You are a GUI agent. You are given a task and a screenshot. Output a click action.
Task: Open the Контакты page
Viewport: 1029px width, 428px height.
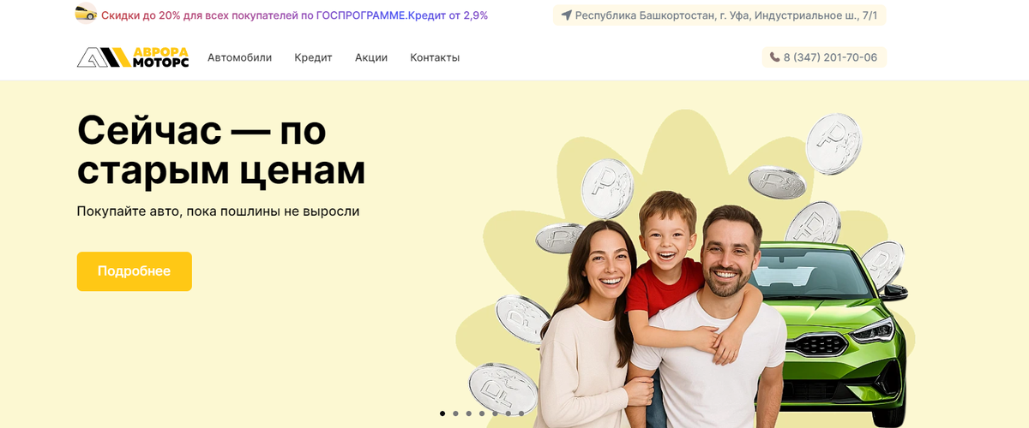point(435,57)
